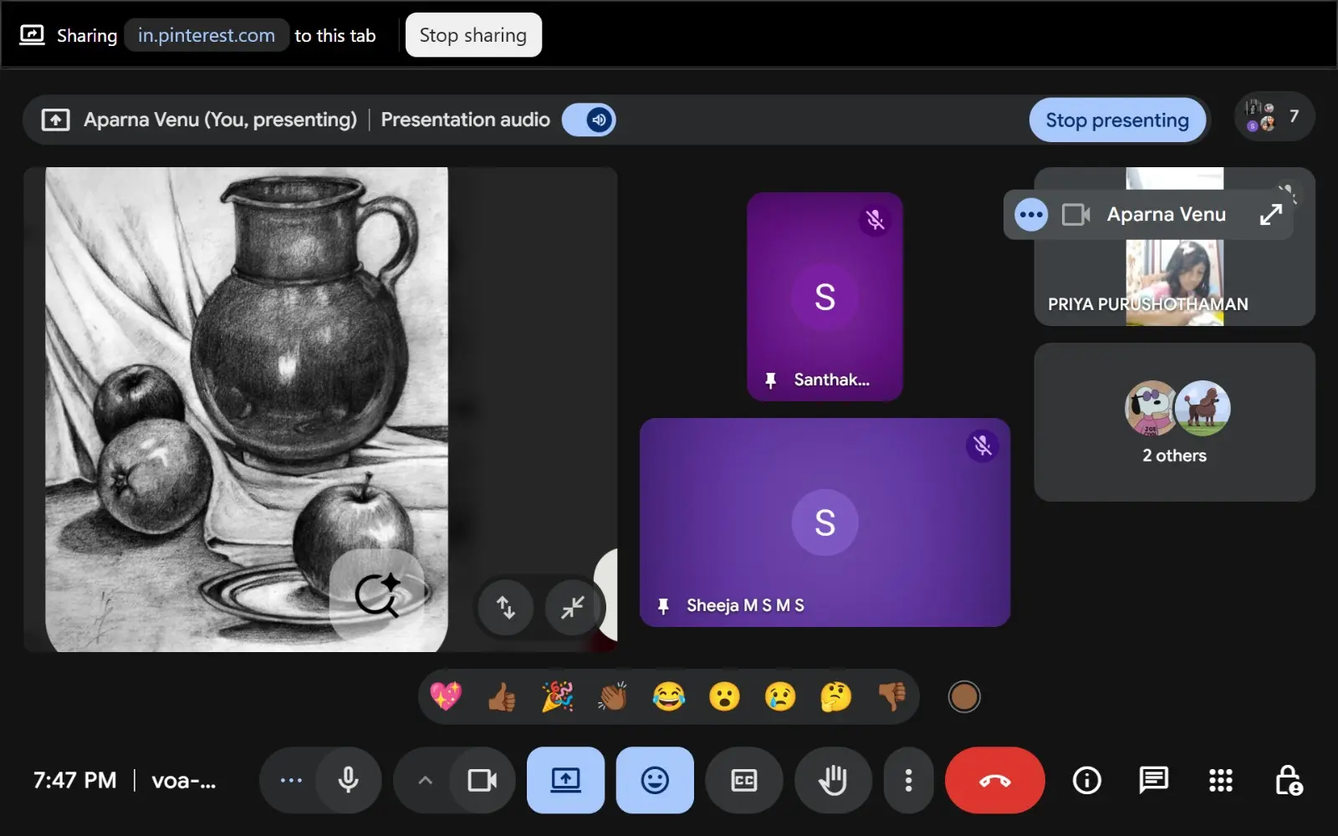Send the thinking face reaction

836,696
